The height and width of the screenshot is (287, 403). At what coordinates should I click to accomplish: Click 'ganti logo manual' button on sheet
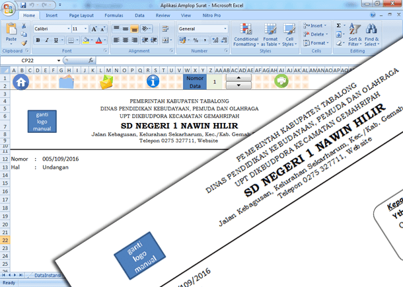point(42,122)
